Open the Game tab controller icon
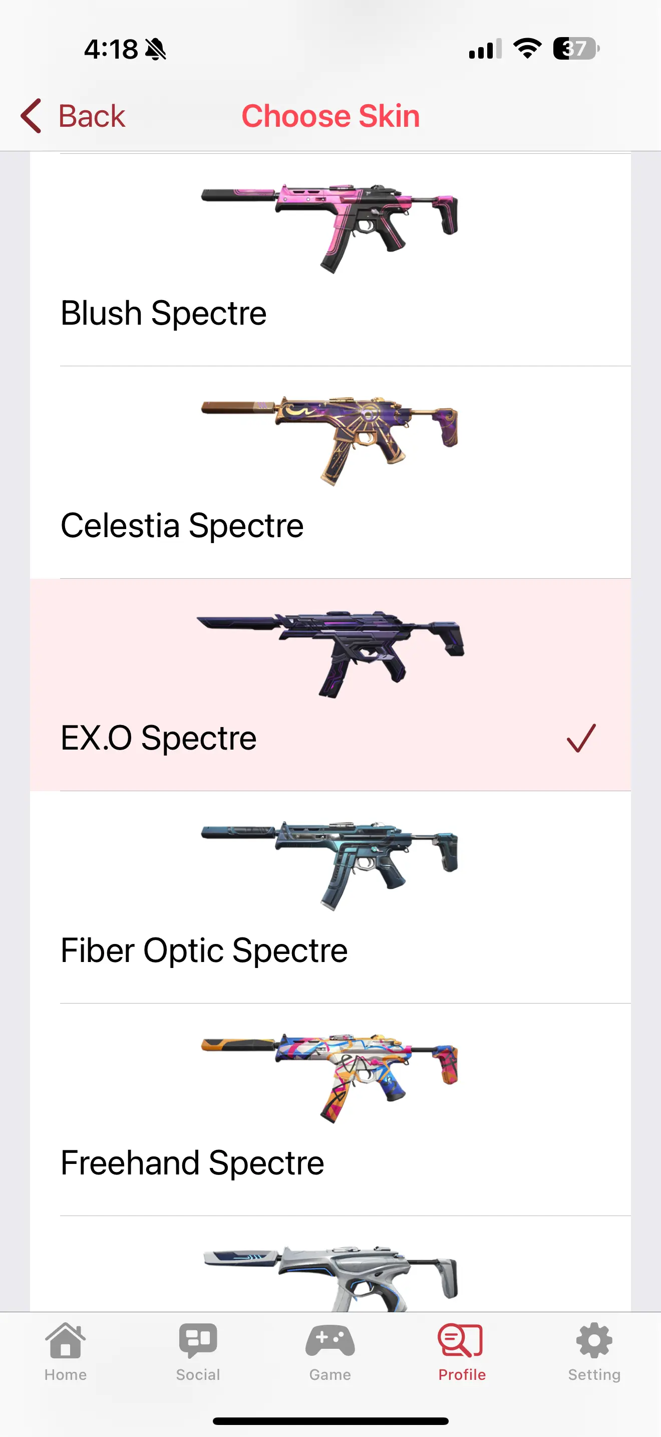Image resolution: width=661 pixels, height=1437 pixels. click(x=330, y=1341)
